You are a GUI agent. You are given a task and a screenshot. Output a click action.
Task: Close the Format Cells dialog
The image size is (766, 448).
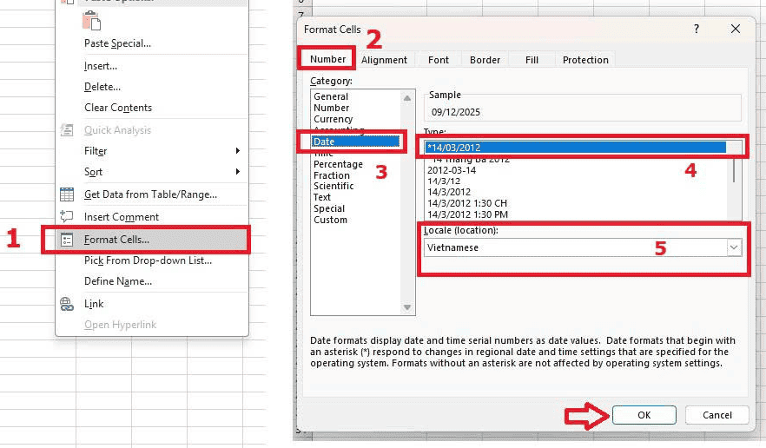point(736,29)
